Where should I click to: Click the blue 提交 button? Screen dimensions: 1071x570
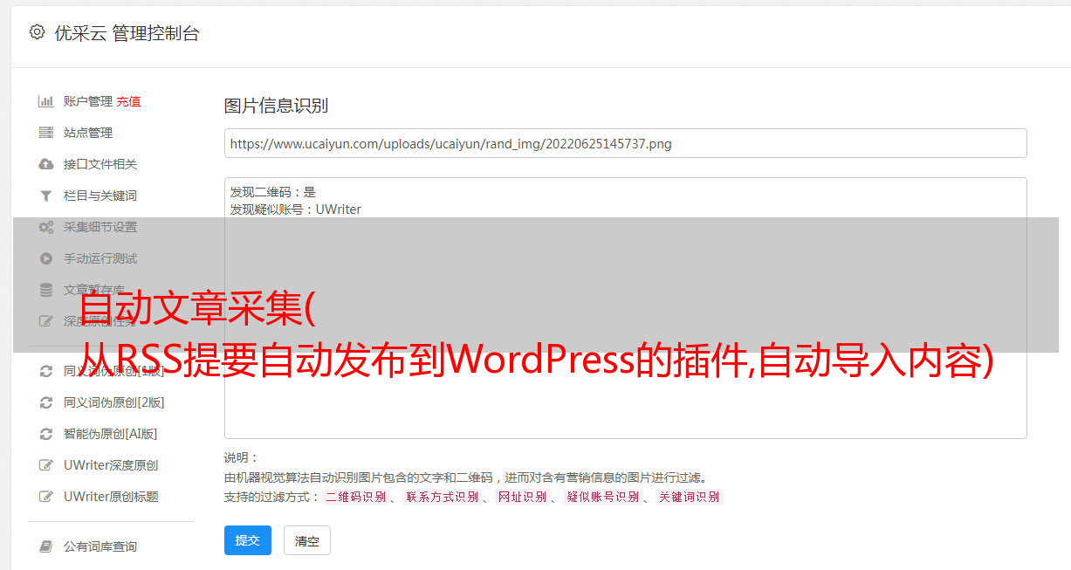(x=248, y=540)
